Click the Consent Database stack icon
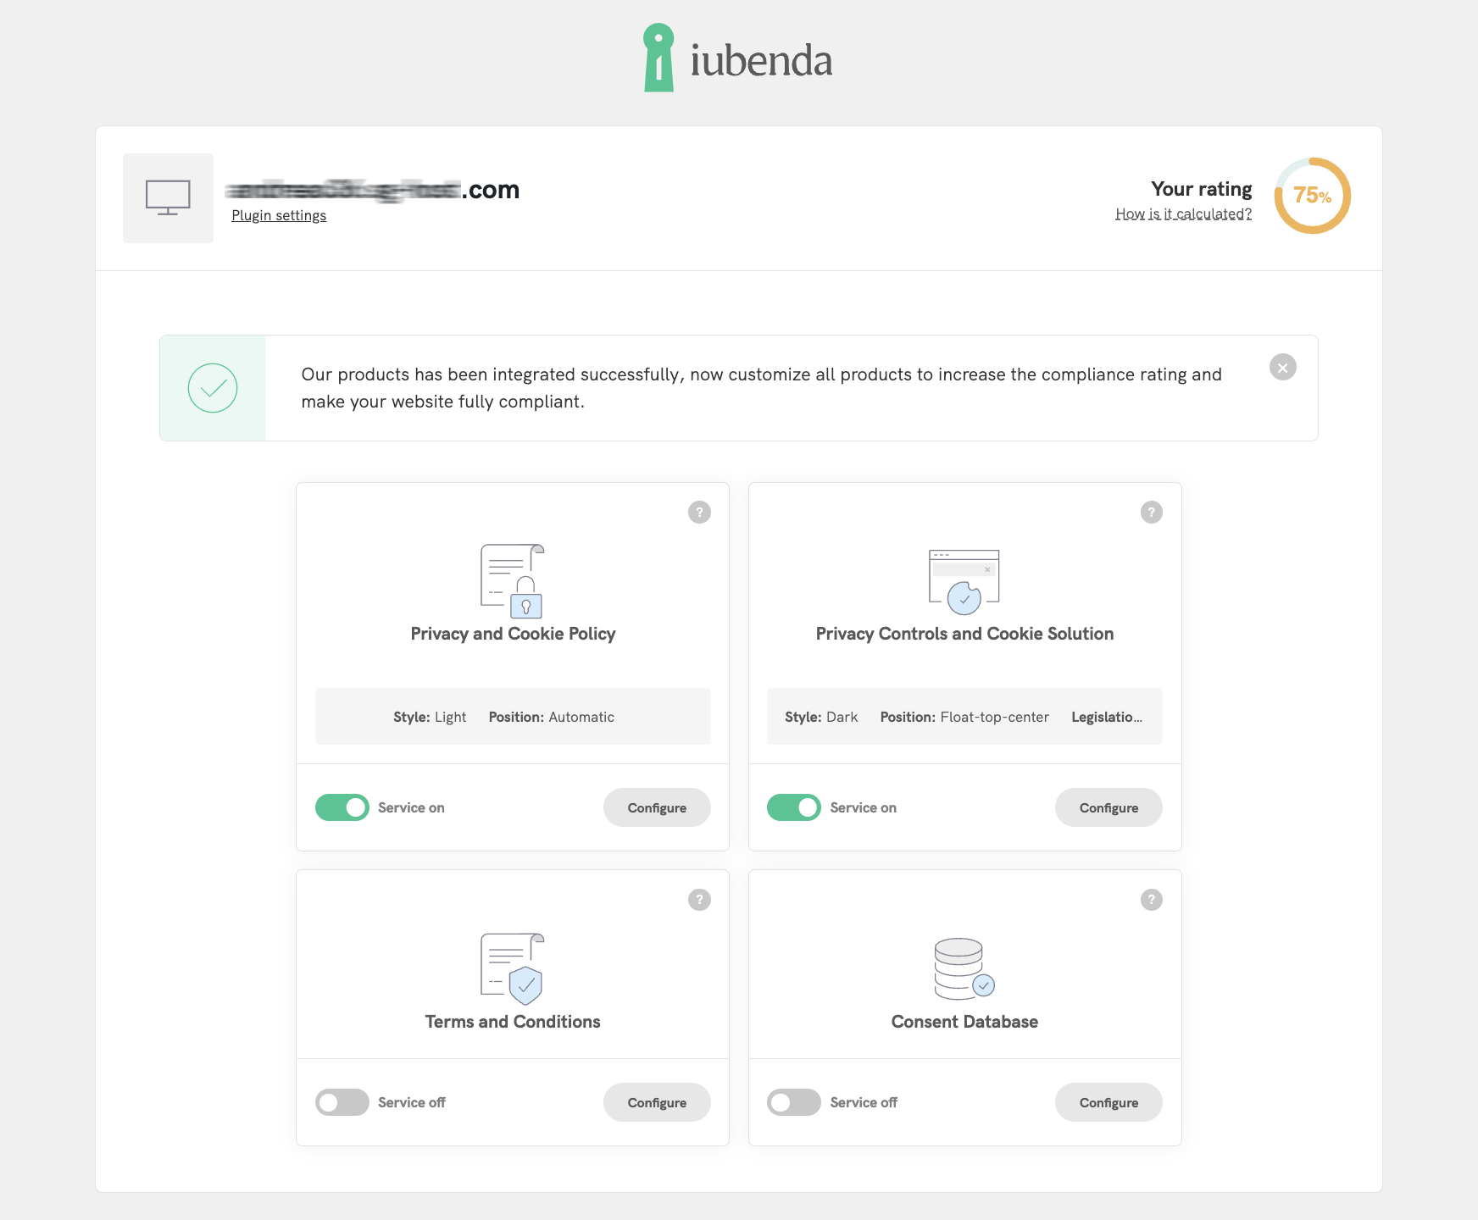This screenshot has height=1220, width=1478. pos(964,968)
